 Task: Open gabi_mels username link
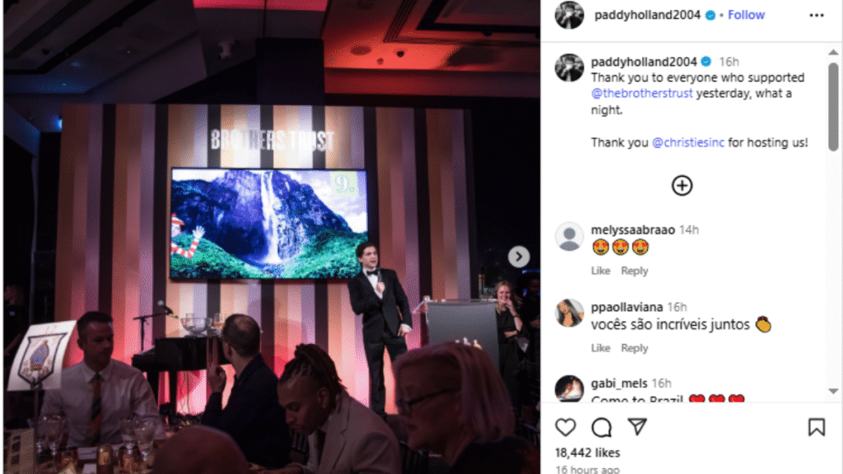tap(619, 383)
